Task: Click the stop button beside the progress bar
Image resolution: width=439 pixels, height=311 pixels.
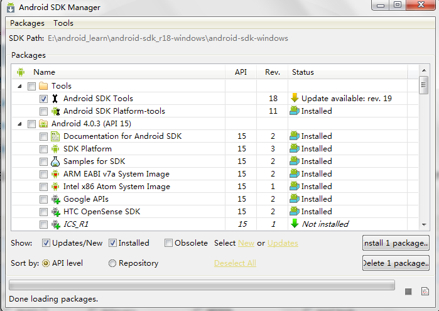Action: (x=408, y=292)
